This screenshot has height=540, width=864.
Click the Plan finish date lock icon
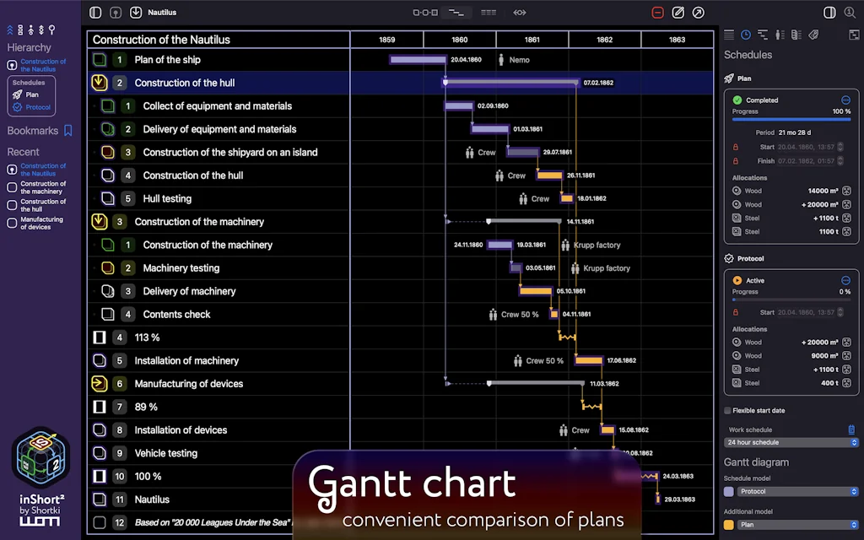pos(736,160)
